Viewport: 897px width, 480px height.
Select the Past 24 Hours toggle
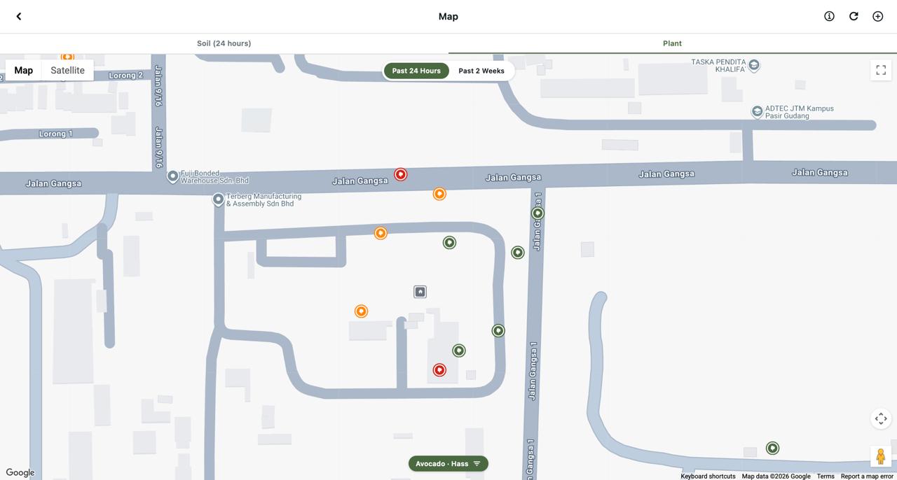tap(416, 71)
